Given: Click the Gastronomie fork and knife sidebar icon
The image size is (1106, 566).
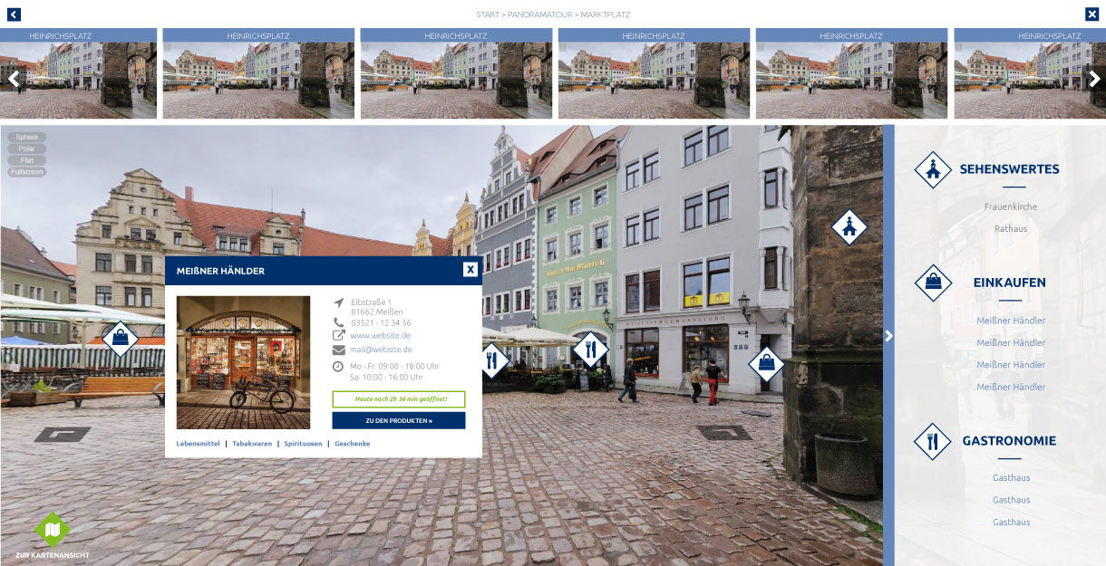Looking at the screenshot, I should tap(933, 441).
